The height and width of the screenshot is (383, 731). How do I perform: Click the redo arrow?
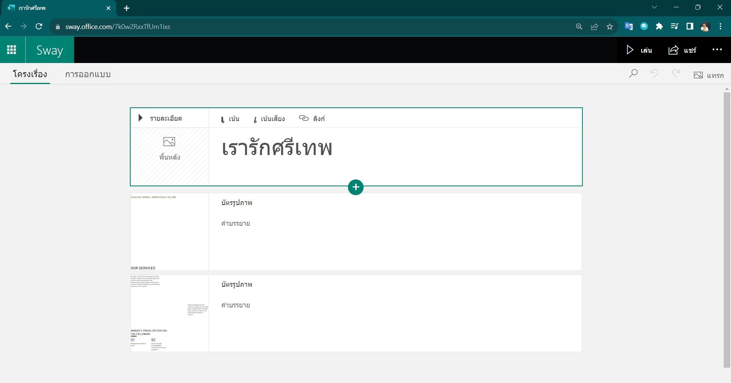676,73
